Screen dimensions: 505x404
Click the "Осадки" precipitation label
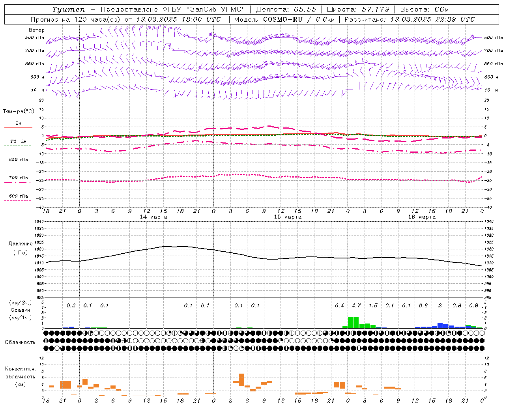point(21,310)
